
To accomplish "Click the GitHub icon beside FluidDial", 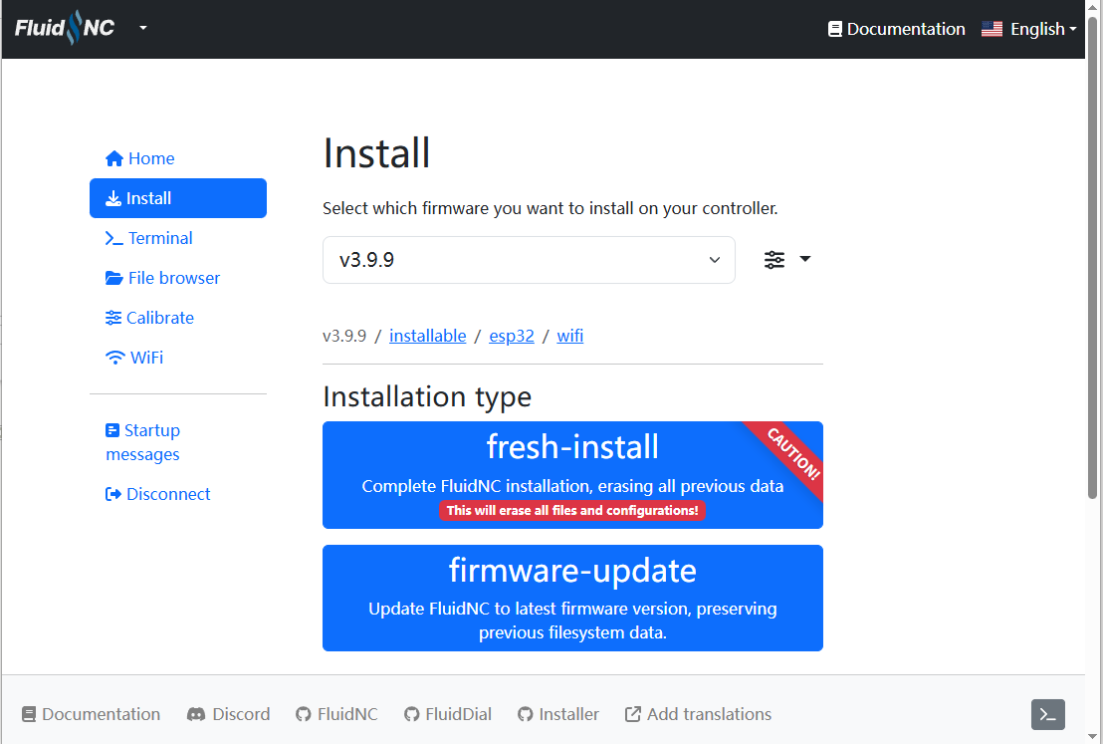I will click(411, 714).
